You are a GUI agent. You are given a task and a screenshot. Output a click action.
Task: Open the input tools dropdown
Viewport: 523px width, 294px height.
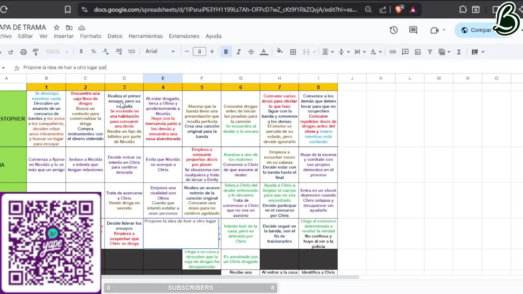(x=478, y=52)
